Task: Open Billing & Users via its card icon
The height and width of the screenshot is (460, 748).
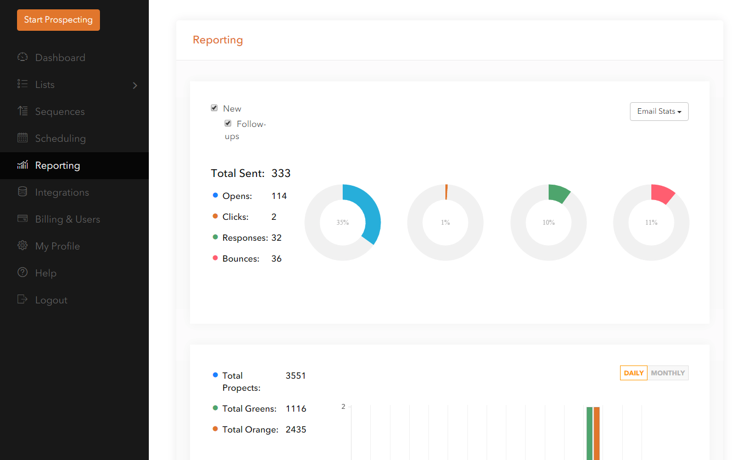Action: coord(23,219)
